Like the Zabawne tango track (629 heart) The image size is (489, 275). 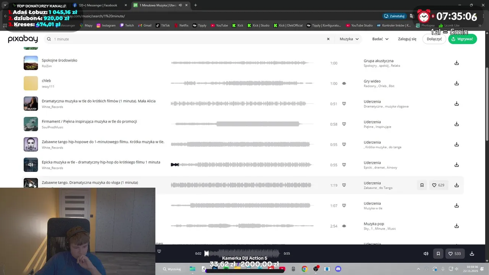[x=439, y=185]
